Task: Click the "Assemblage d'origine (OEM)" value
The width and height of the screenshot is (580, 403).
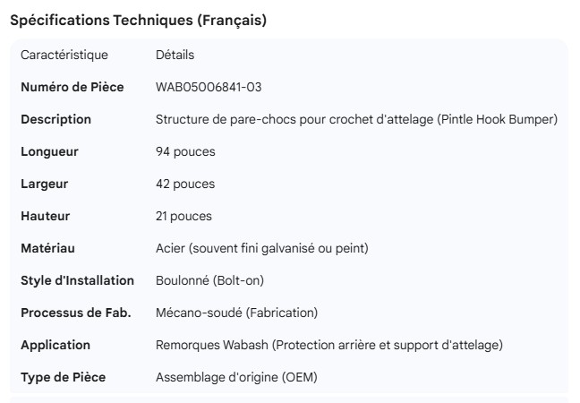Action: 236,378
